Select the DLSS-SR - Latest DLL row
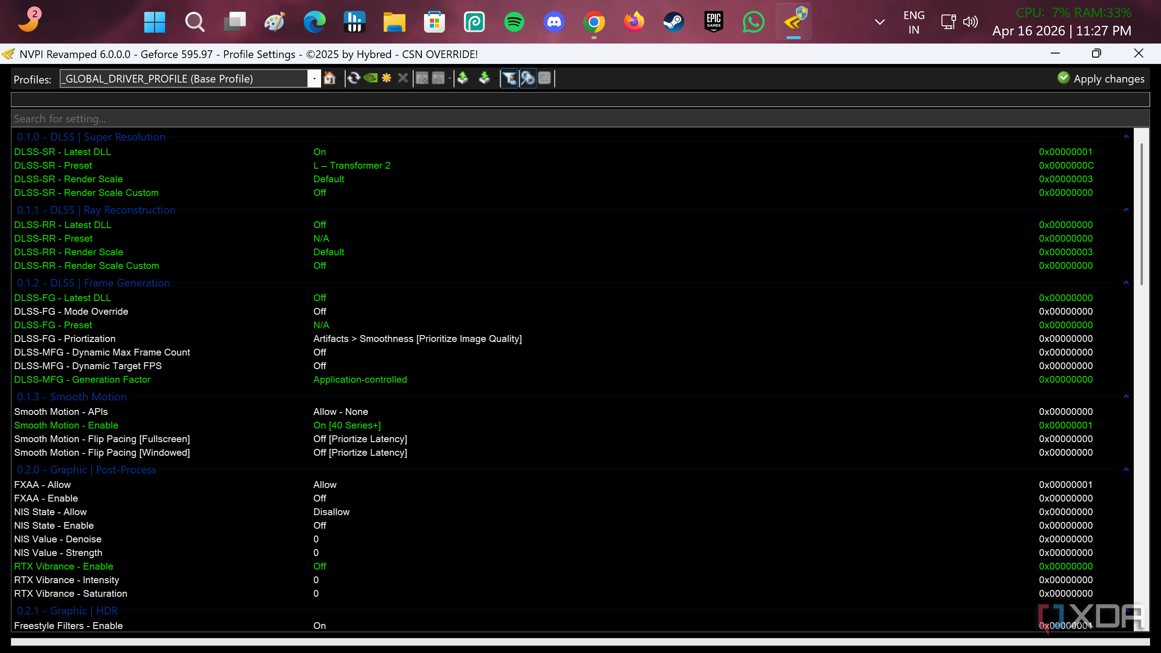Viewport: 1161px width, 653px height. click(571, 152)
